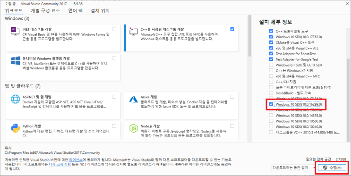Click the ASP.NET 및 웹 개발 card title
The height and width of the screenshot is (176, 351).
tap(37, 97)
